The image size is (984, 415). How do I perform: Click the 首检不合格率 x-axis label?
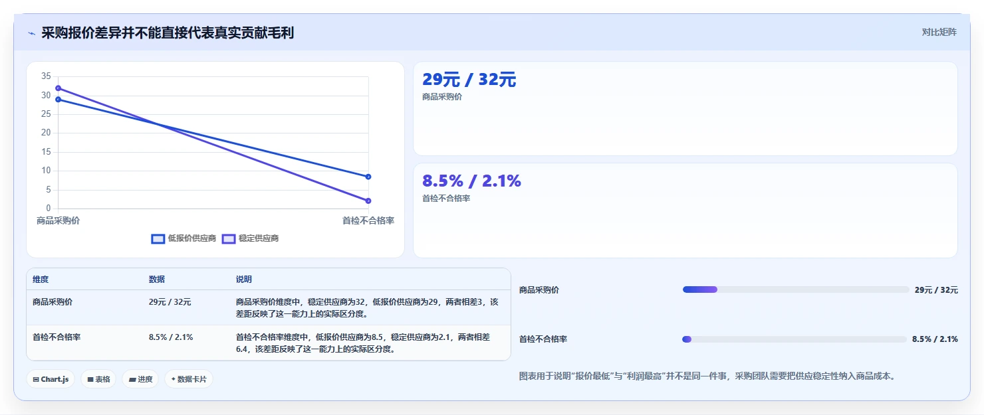click(368, 220)
